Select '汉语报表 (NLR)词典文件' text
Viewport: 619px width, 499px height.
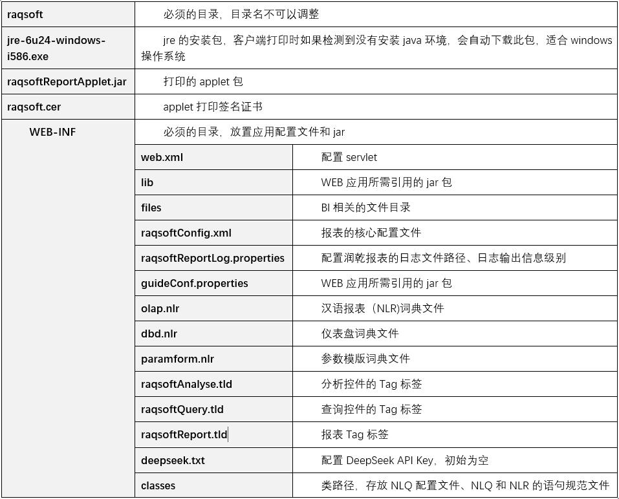(x=382, y=308)
